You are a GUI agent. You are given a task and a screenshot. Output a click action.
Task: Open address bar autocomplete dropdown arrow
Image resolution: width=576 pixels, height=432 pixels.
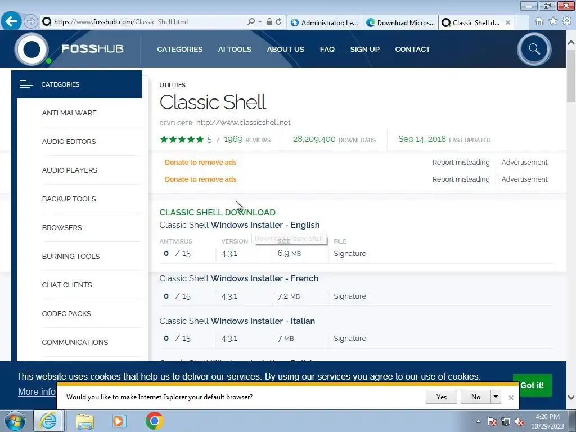pyautogui.click(x=260, y=22)
